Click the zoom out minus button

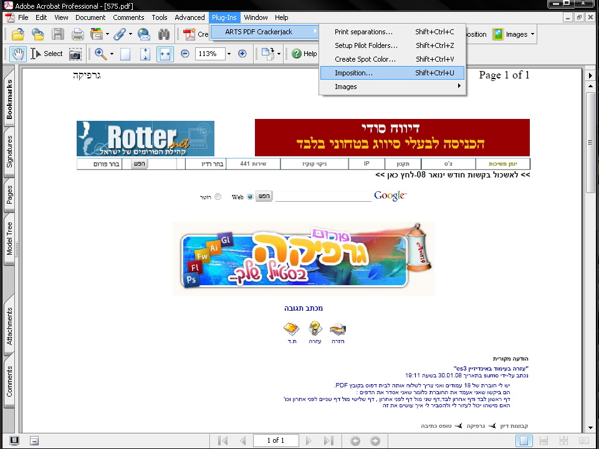[x=185, y=54]
